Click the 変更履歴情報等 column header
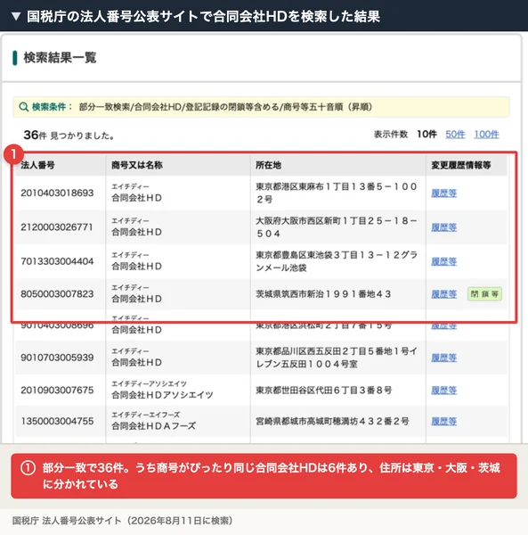Image resolution: width=528 pixels, height=535 pixels. coord(461,165)
